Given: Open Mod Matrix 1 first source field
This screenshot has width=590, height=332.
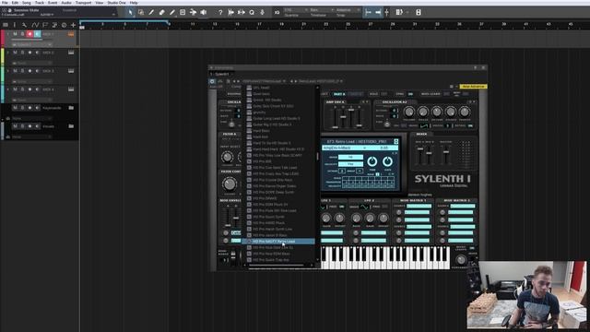Looking at the screenshot, I should pyautogui.click(x=419, y=207).
